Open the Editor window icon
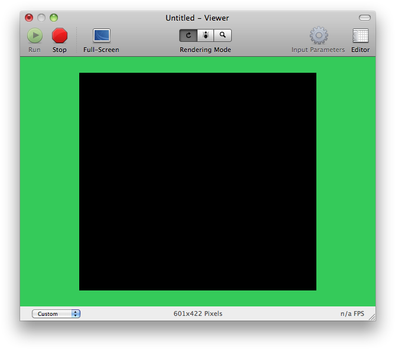 360,36
